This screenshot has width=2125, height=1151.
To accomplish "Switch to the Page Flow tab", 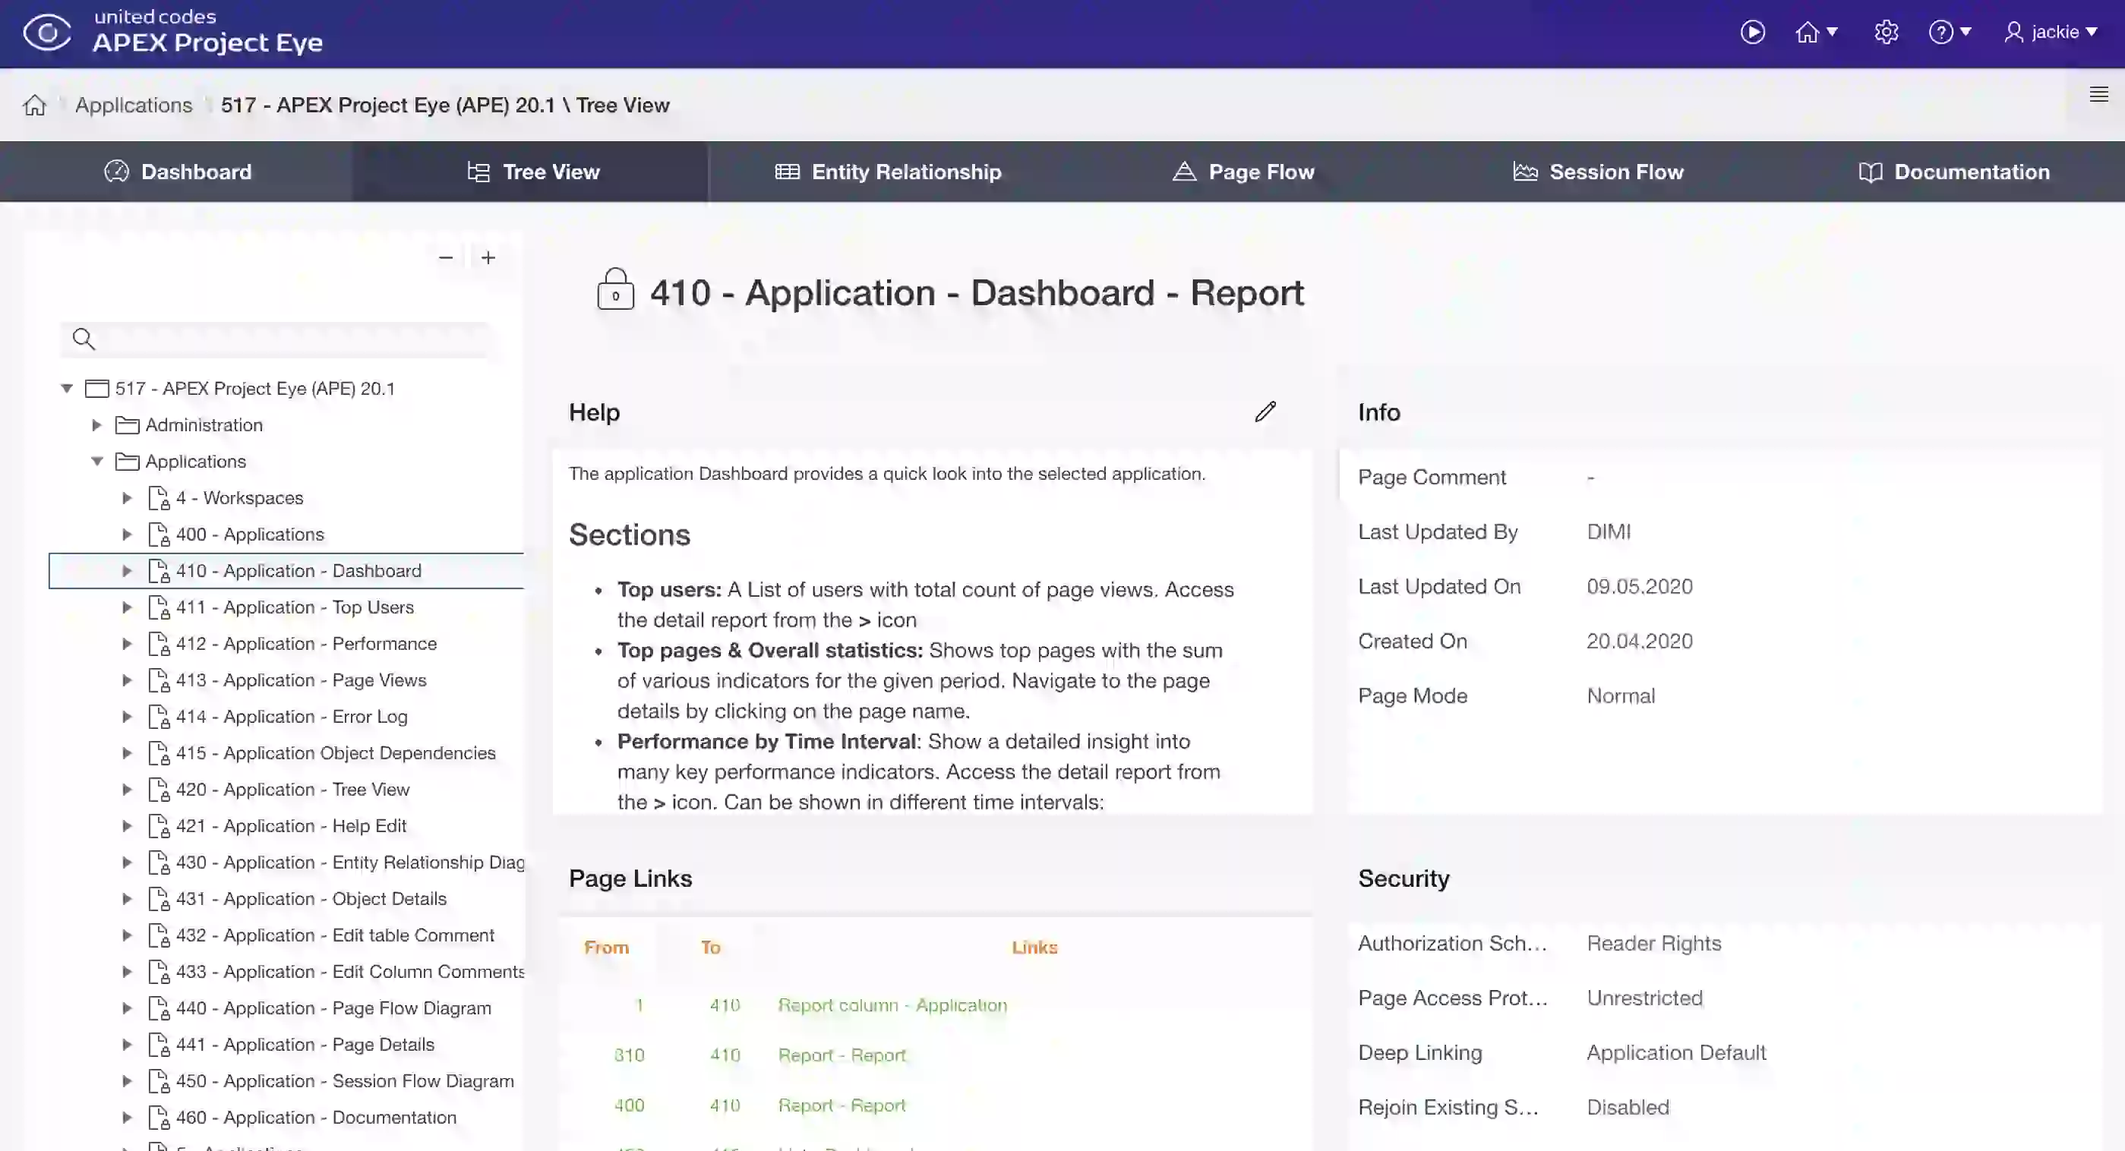I will [1242, 172].
